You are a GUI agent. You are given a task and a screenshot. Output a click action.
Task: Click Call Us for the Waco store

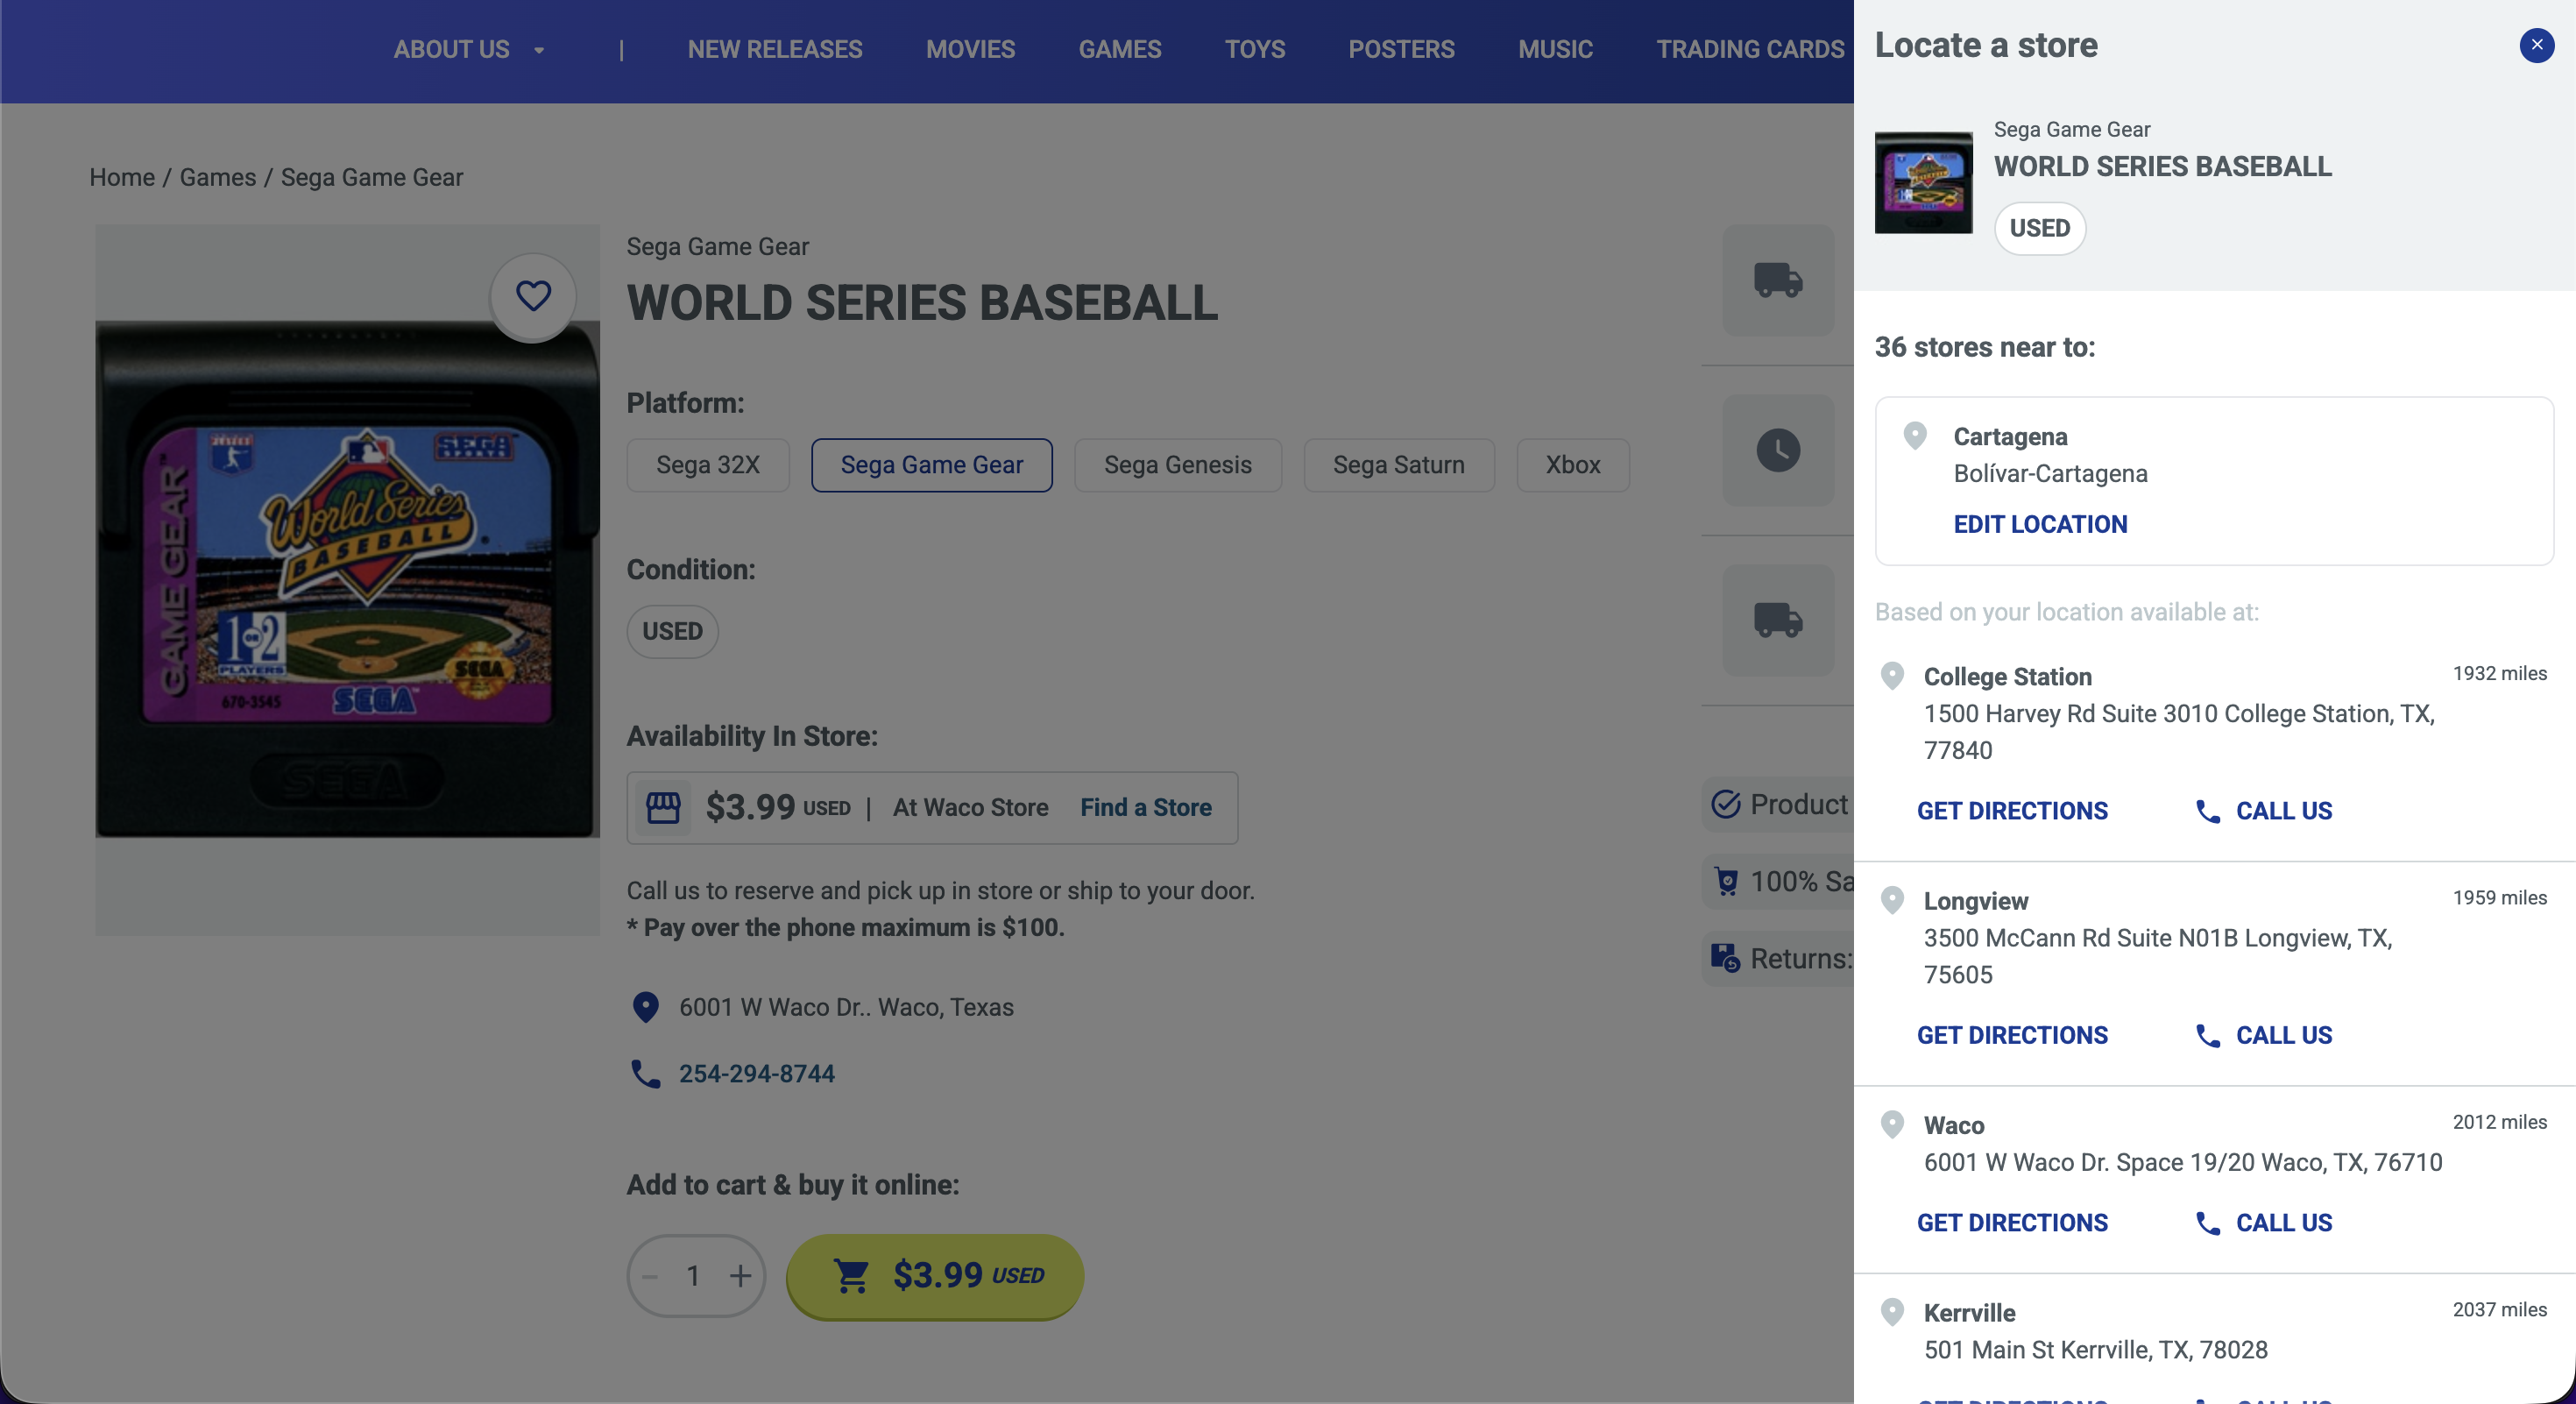point(2284,1223)
